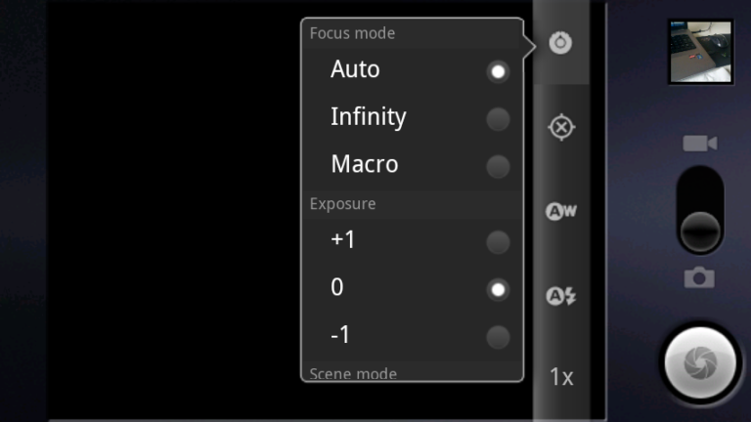Viewport: 751px width, 422px height.
Task: Tap the still photo camera icon
Action: point(699,278)
